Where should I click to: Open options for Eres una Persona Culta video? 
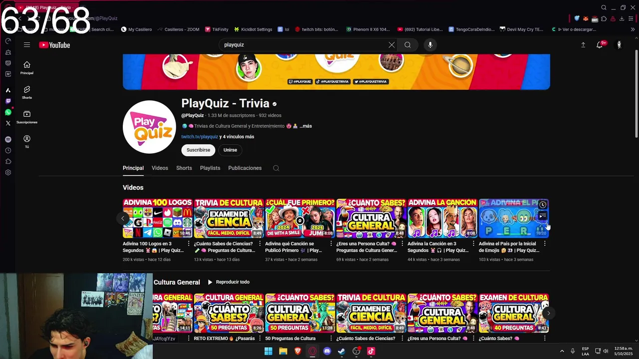point(402,244)
